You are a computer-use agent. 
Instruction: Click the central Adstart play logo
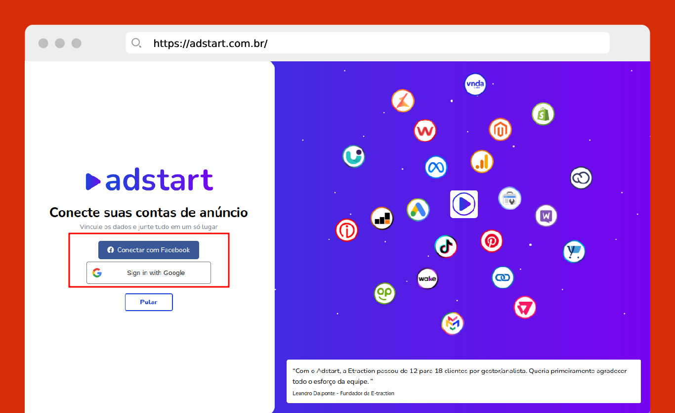click(x=464, y=204)
